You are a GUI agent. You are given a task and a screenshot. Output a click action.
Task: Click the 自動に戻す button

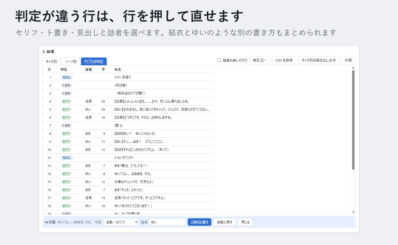coord(224,222)
